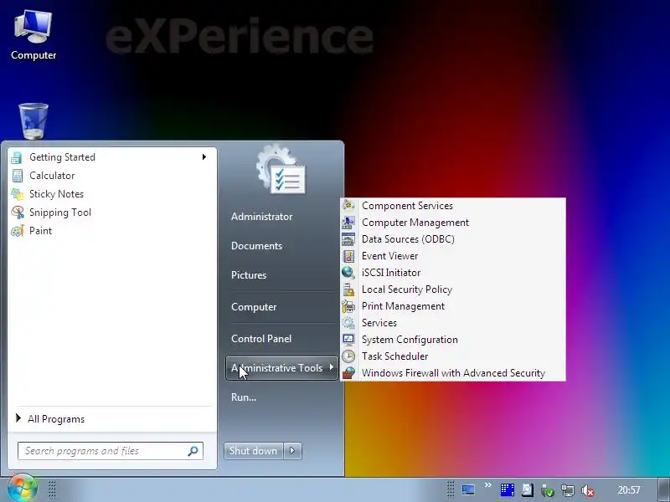Click the Show Desktop taskbar icon

pyautogui.click(x=468, y=490)
